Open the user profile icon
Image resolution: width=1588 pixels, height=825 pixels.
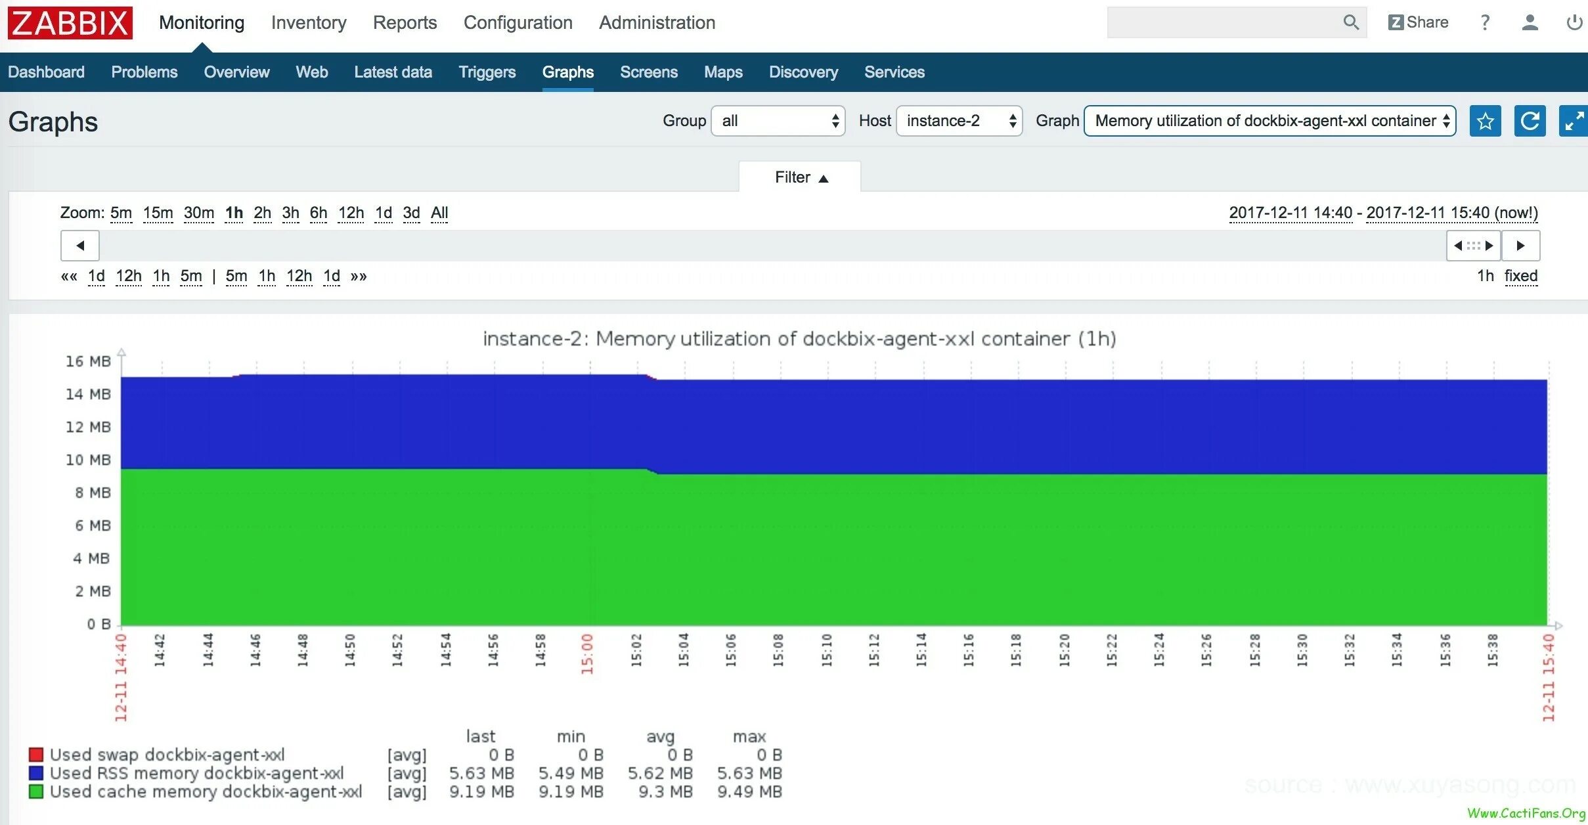[x=1530, y=22]
